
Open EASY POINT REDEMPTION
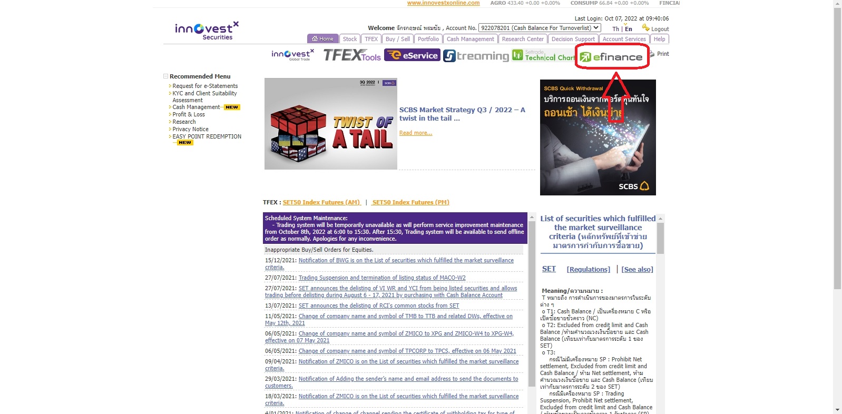tap(207, 136)
